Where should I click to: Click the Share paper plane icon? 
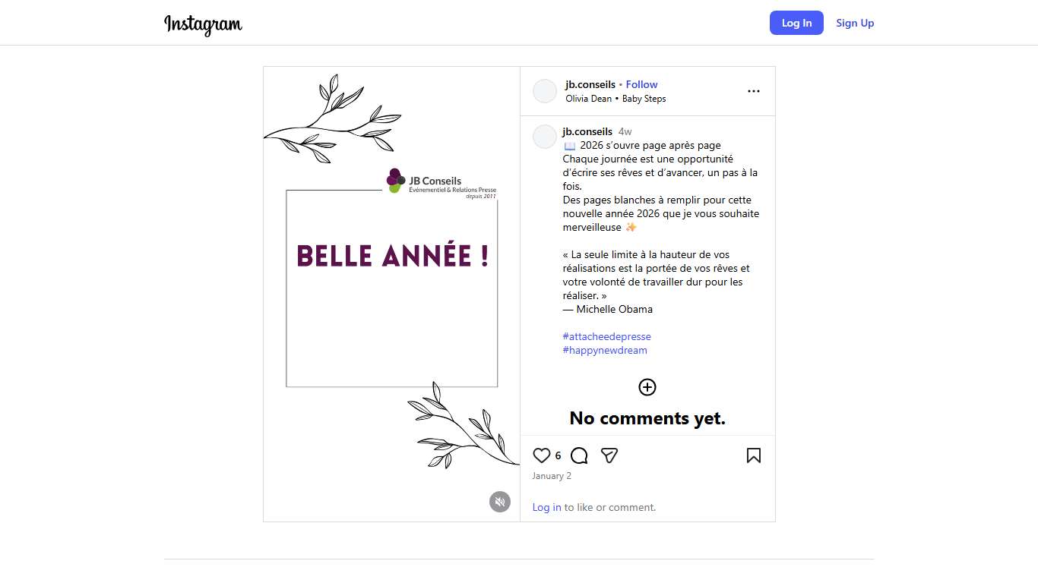coord(609,455)
